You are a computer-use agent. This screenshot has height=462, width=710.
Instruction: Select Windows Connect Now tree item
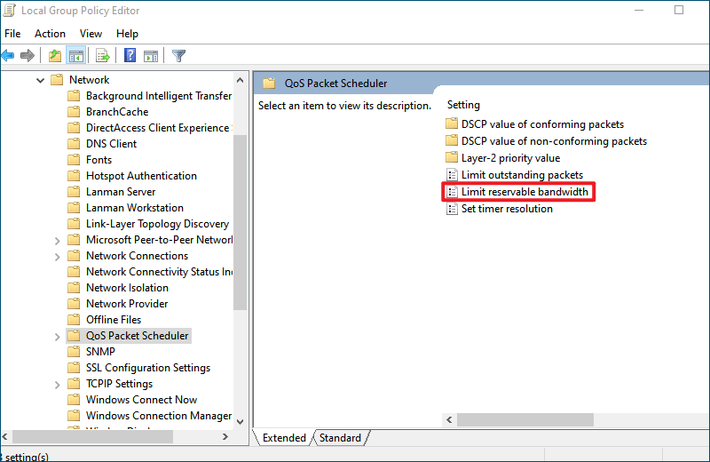141,400
